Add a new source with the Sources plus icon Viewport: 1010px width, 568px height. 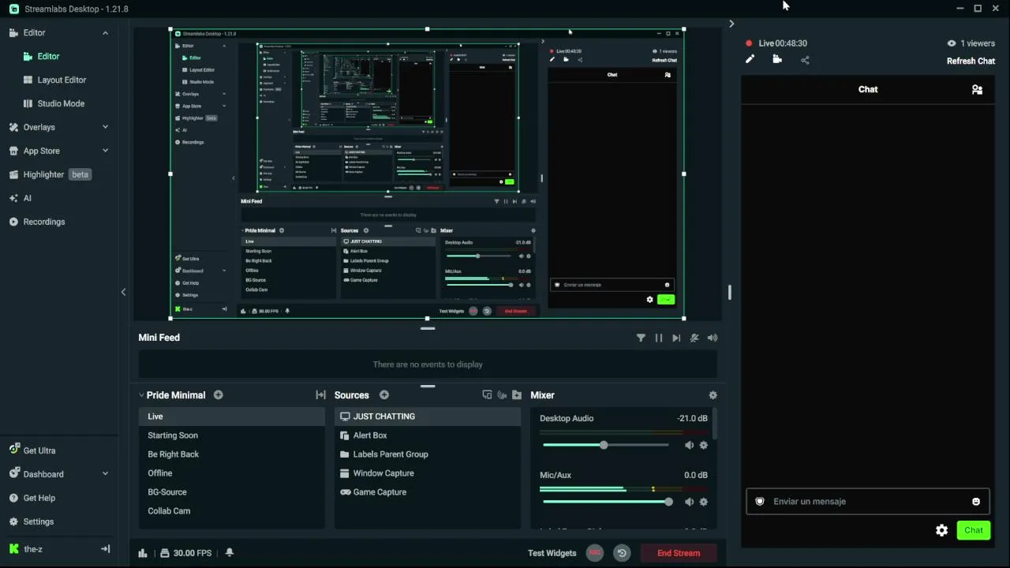(384, 395)
